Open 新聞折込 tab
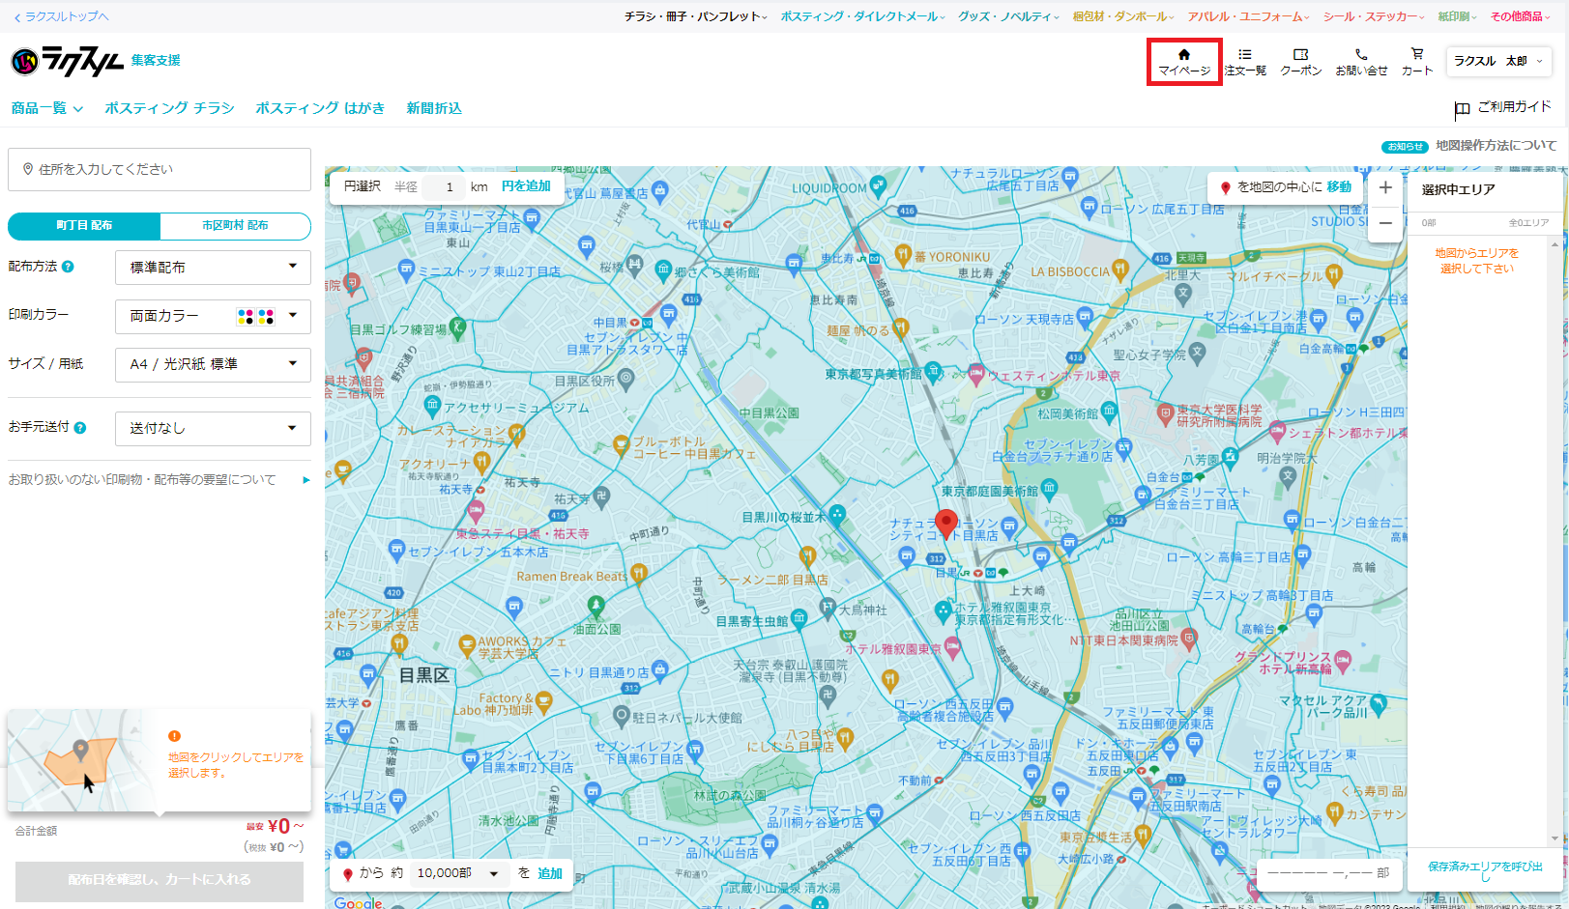 (x=434, y=108)
